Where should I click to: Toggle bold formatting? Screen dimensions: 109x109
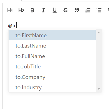pos(32,10)
